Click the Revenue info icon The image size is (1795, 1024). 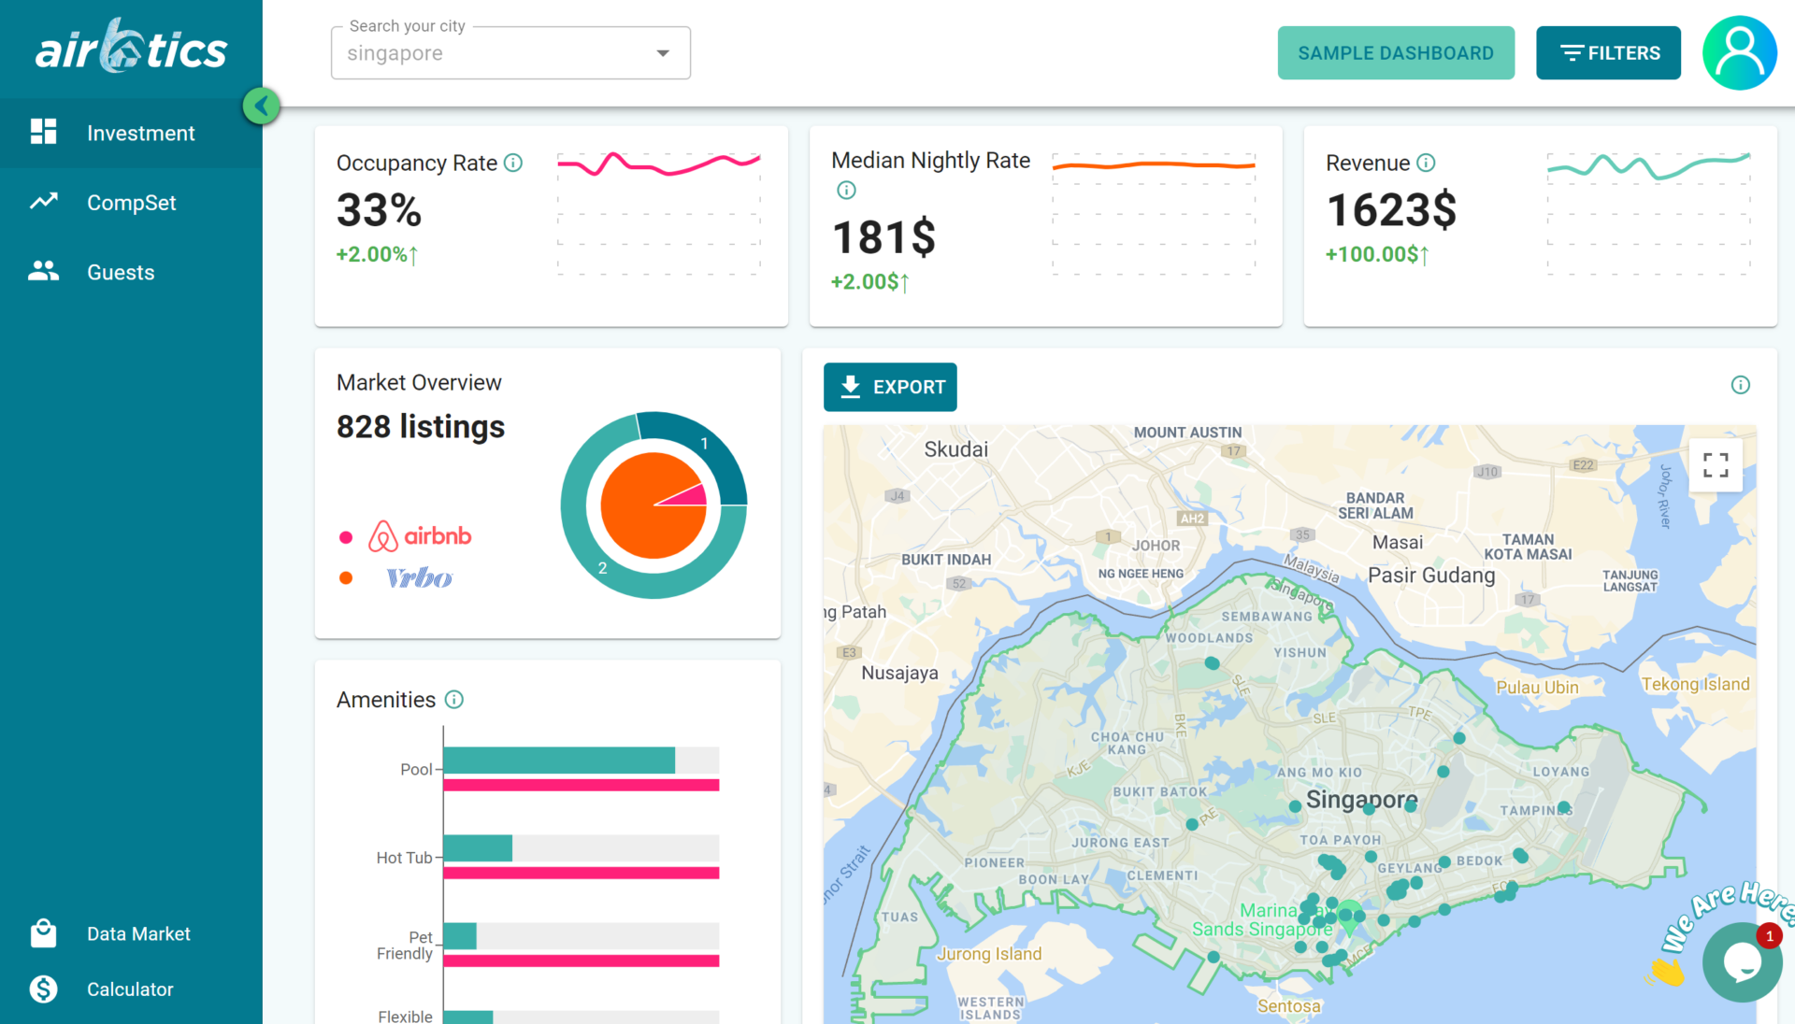click(1426, 163)
